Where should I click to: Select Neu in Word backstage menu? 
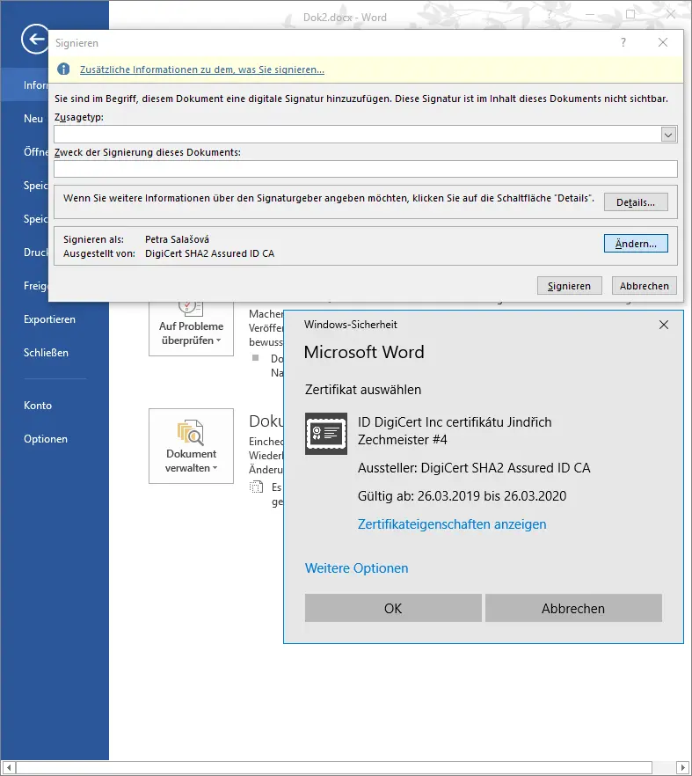point(33,119)
